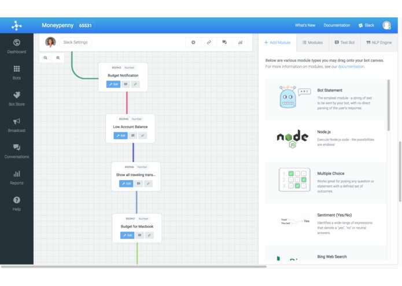Click the Slack Settings field
This screenshot has height=286, width=402.
pos(75,42)
